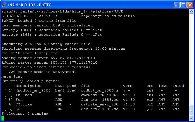Click '[AMXX] Loaded 4 admins from file'

39,21
